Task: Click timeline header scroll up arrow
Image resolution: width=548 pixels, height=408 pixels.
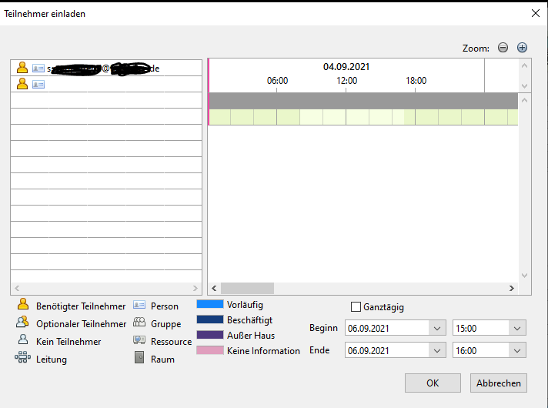Action: [x=524, y=65]
